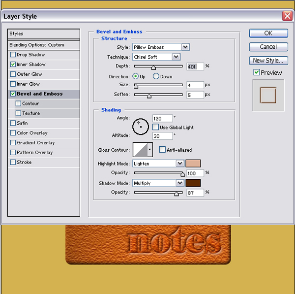Image resolution: width=295 pixels, height=294 pixels.
Task: Click the New Style... button
Action: (268, 61)
